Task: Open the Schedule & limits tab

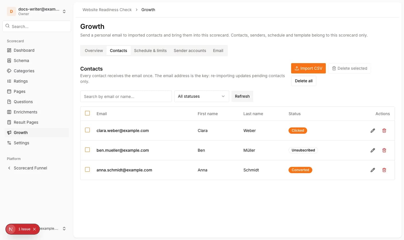Action: tap(150, 51)
